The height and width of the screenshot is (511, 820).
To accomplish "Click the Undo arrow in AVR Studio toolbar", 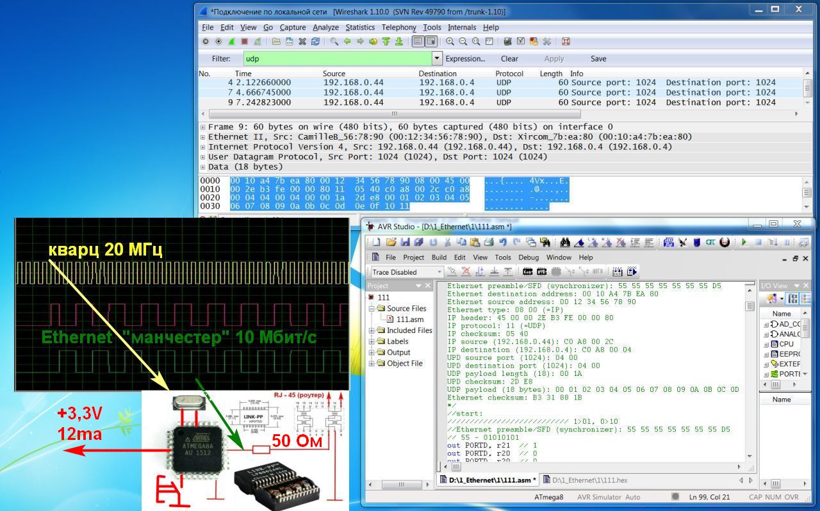I will (504, 242).
